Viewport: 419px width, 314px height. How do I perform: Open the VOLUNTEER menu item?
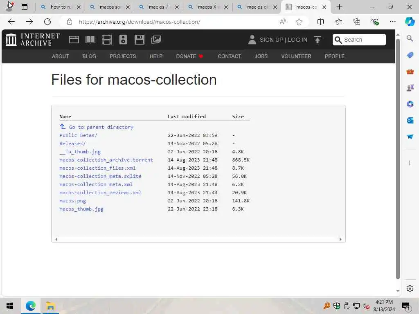296,56
